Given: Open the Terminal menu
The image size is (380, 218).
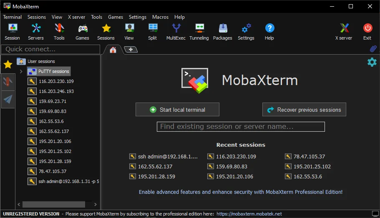Looking at the screenshot, I should 13,17.
